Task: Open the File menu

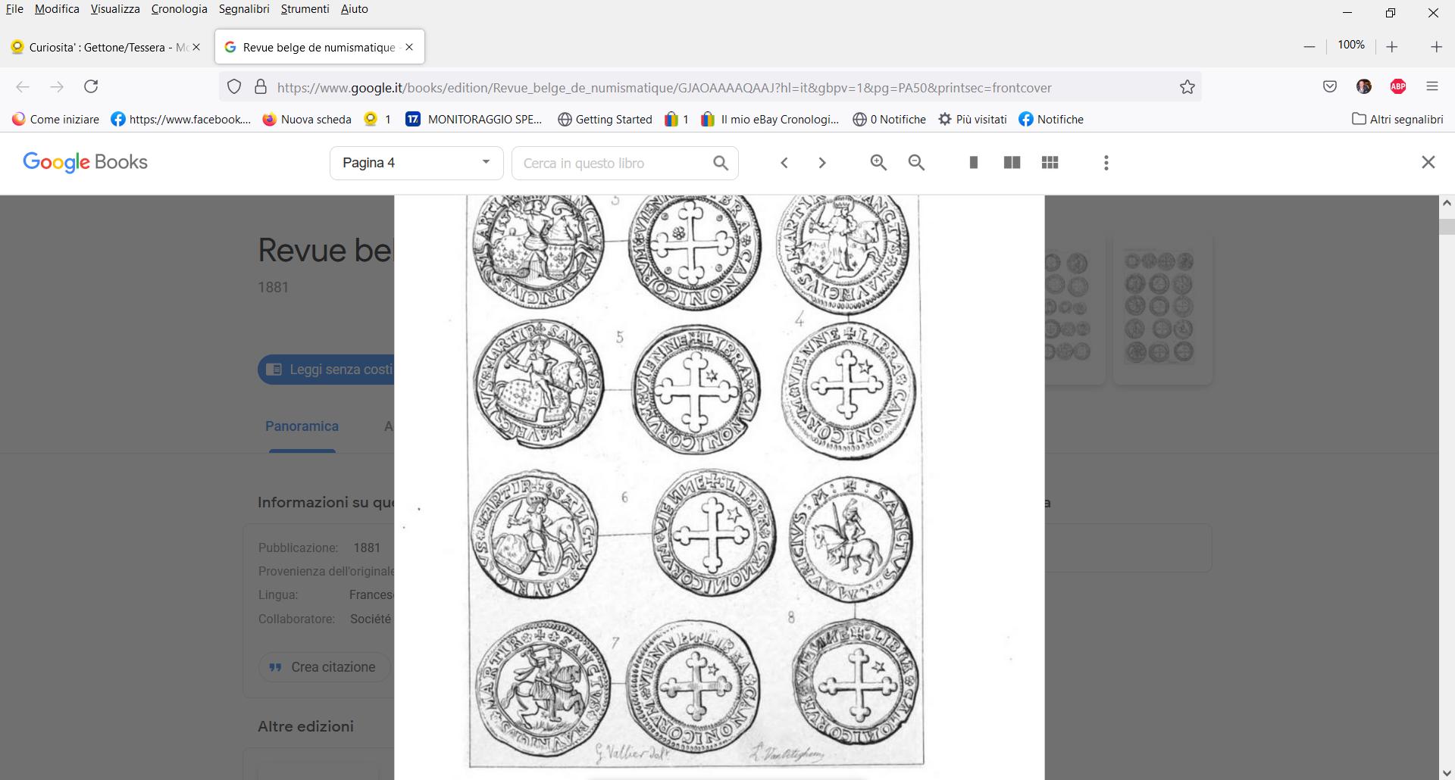Action: tap(14, 9)
